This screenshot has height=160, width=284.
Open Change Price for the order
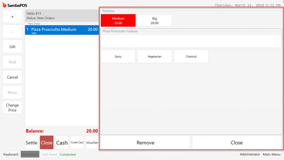click(x=12, y=107)
